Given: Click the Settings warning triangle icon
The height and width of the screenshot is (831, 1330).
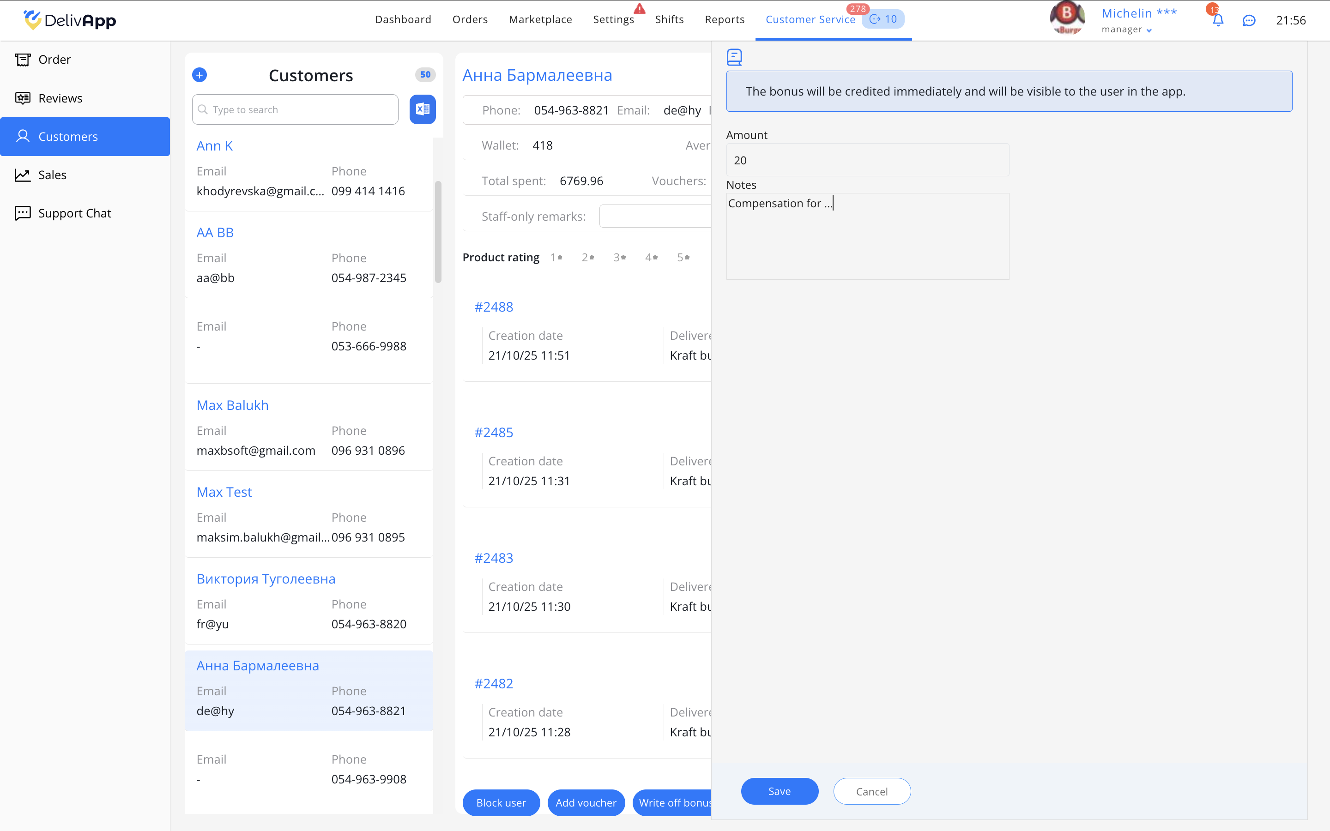Looking at the screenshot, I should pyautogui.click(x=639, y=9).
